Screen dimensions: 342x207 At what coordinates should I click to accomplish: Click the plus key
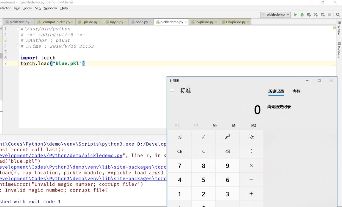click(x=251, y=194)
